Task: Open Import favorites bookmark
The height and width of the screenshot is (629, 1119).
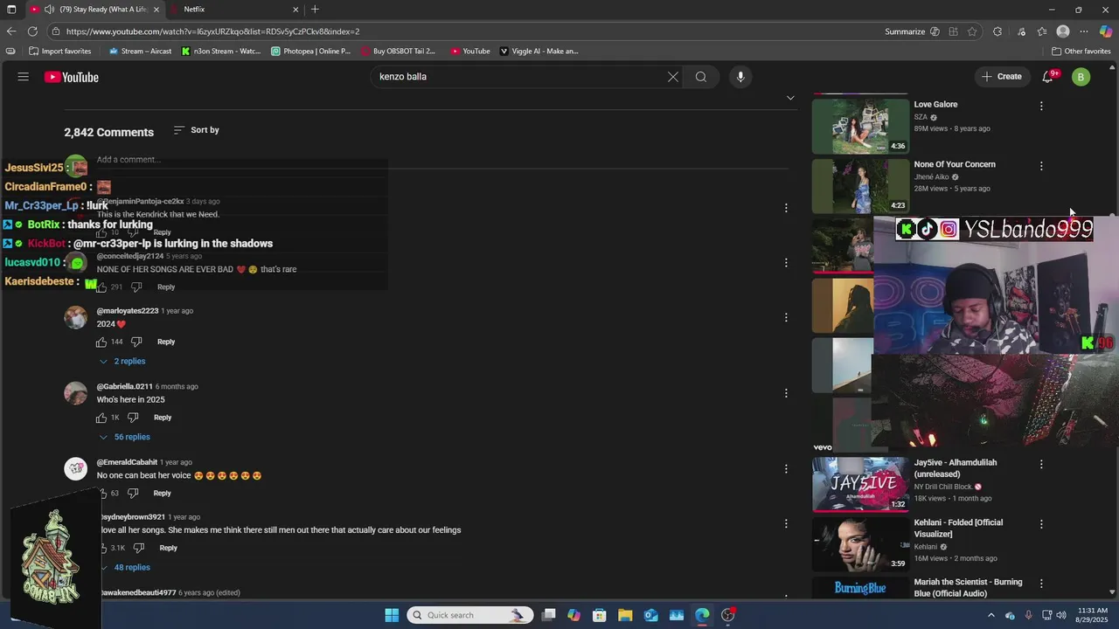Action: [x=59, y=51]
